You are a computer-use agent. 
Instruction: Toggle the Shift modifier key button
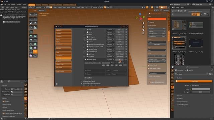[x=108, y=65]
